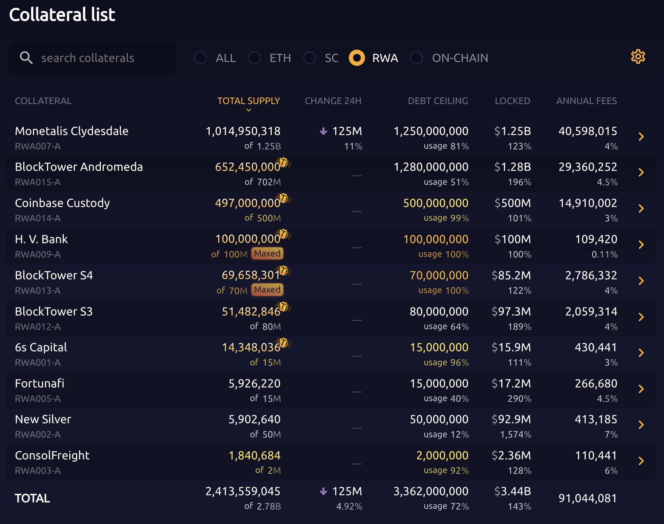This screenshot has height=524, width=664.
Task: Expand the Fortunafi row chevron
Action: pos(641,389)
